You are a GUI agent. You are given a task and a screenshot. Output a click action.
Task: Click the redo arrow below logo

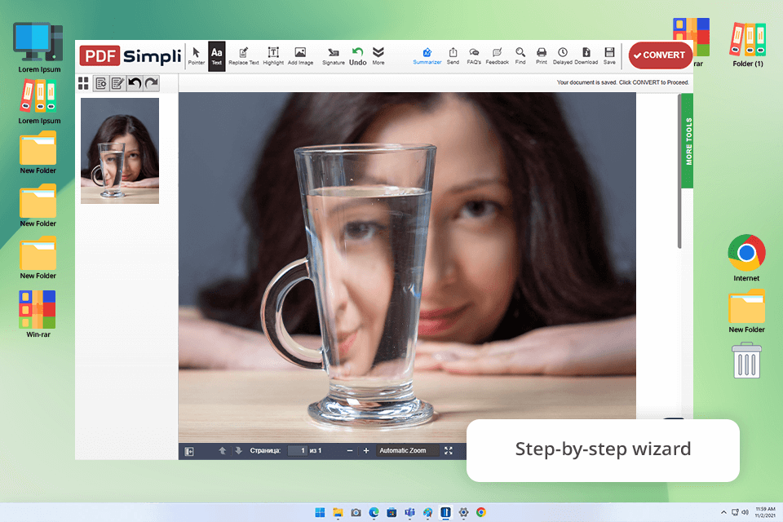[x=152, y=83]
